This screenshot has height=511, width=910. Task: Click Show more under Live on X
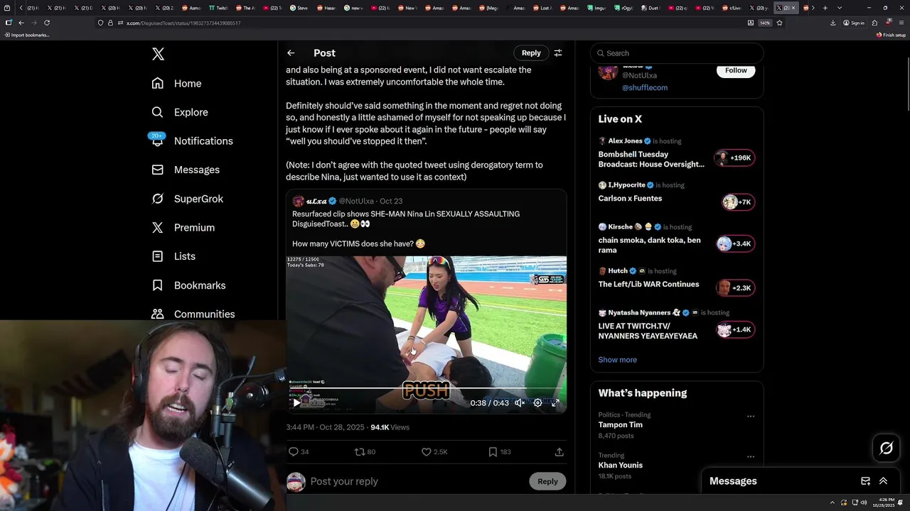(x=617, y=360)
